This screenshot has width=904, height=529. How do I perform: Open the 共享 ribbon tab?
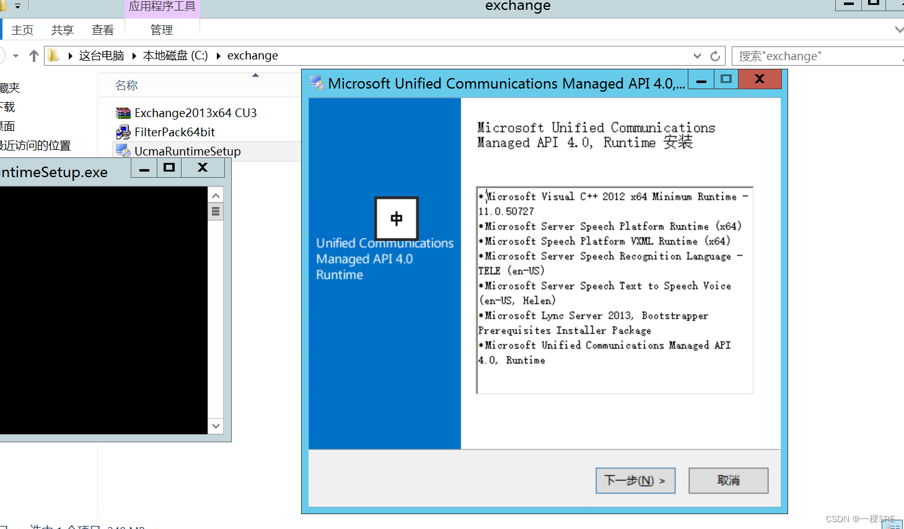click(x=62, y=30)
